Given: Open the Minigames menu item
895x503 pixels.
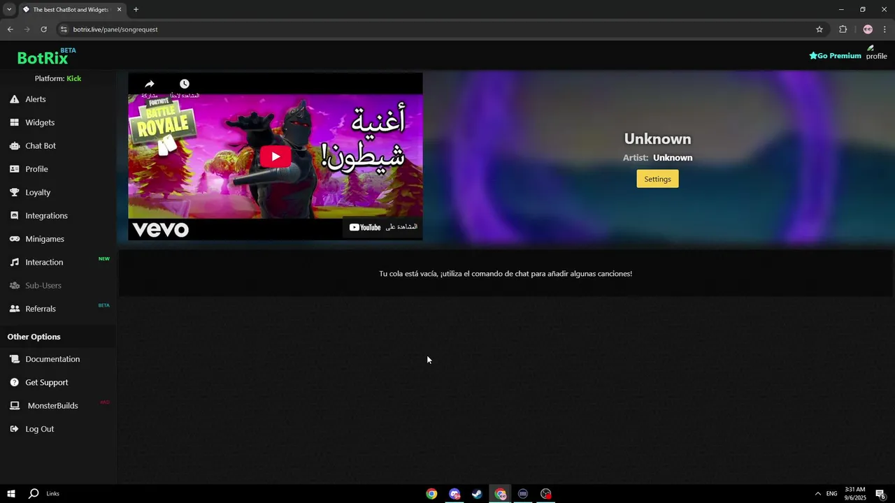Looking at the screenshot, I should pyautogui.click(x=45, y=239).
